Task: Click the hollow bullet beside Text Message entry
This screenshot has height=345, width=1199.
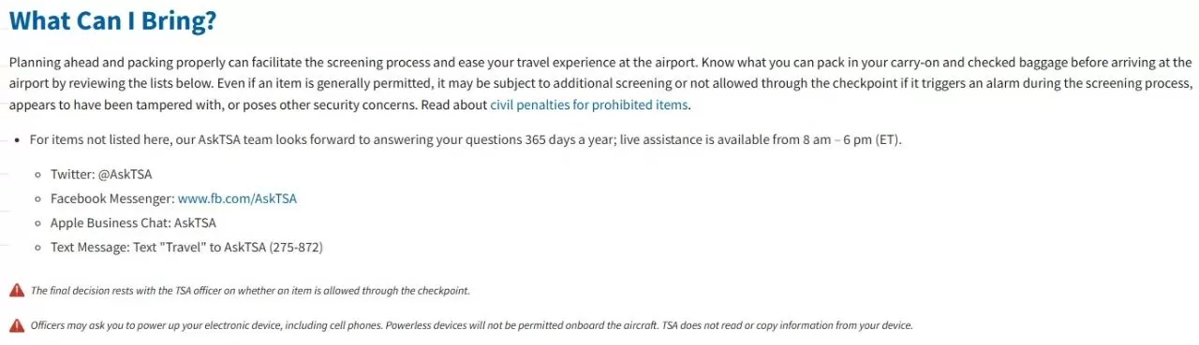Action: (37, 248)
